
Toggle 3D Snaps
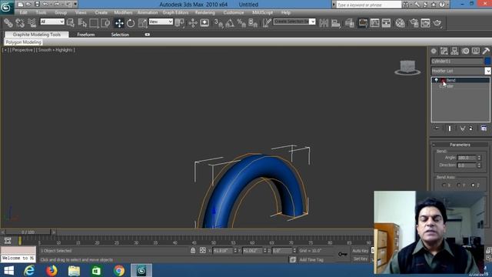[218, 23]
